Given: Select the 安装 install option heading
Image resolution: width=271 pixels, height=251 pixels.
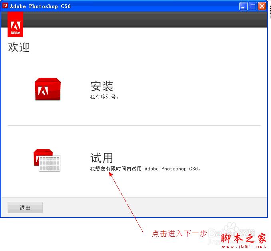Looking at the screenshot, I should 102,86.
